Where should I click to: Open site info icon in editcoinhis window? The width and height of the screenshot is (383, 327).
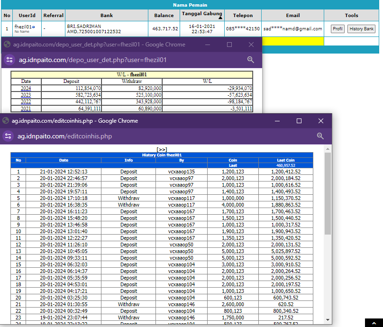pos(8,136)
